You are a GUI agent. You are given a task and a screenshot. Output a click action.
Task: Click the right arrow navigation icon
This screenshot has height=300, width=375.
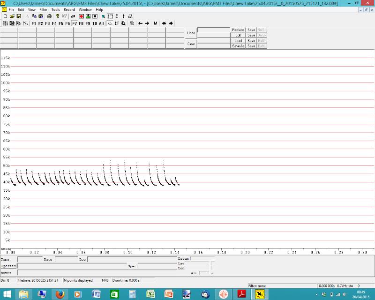click(147, 23)
